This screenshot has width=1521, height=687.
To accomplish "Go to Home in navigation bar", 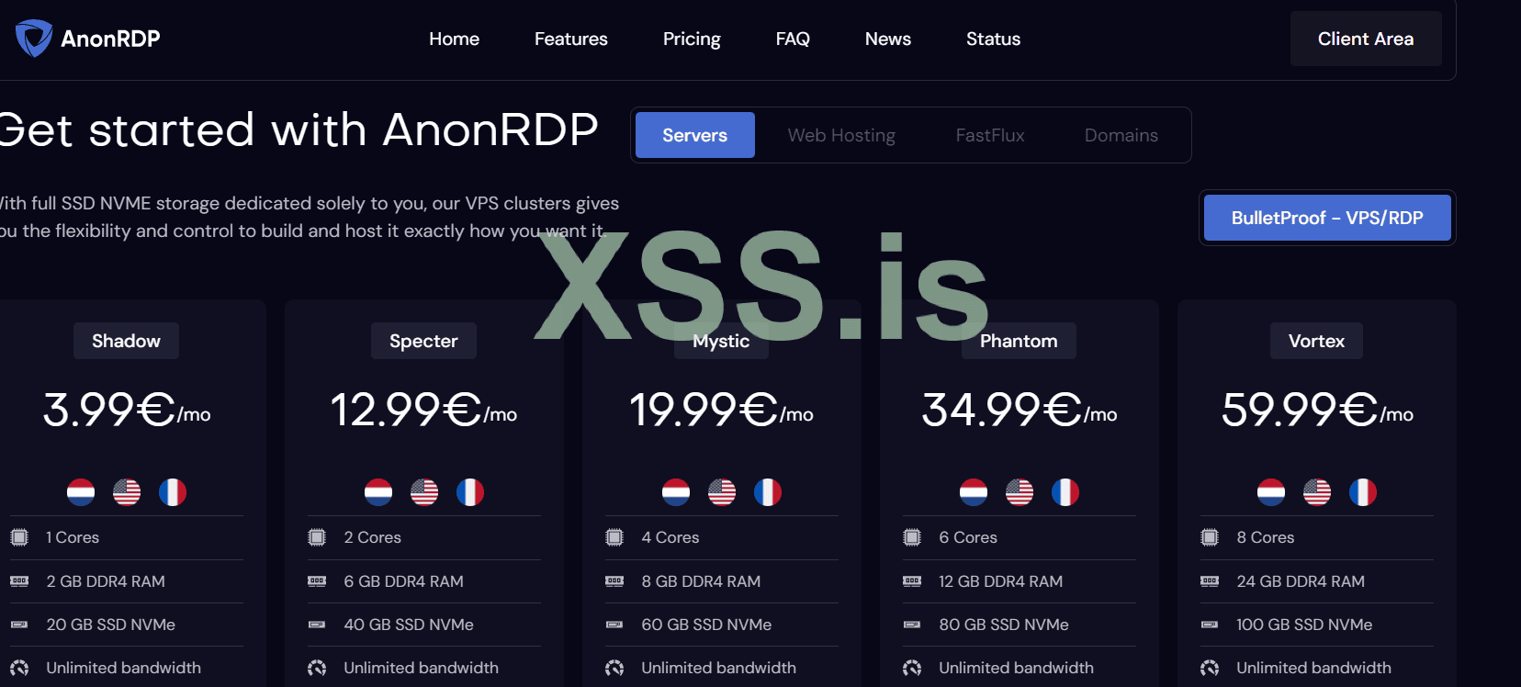I will (454, 39).
